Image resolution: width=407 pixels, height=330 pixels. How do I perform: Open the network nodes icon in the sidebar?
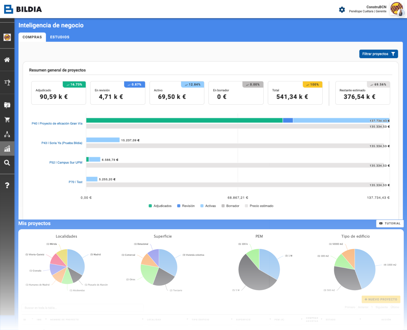(7, 134)
